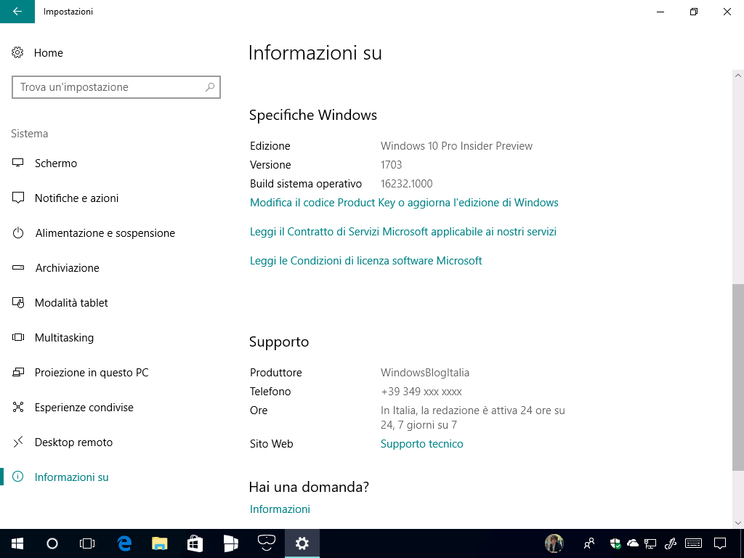744x558 pixels.
Task: Open Condizioni di licenza software link
Action: pyautogui.click(x=366, y=261)
